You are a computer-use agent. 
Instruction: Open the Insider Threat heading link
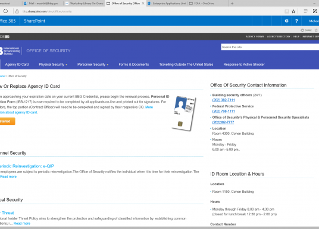(x=7, y=213)
